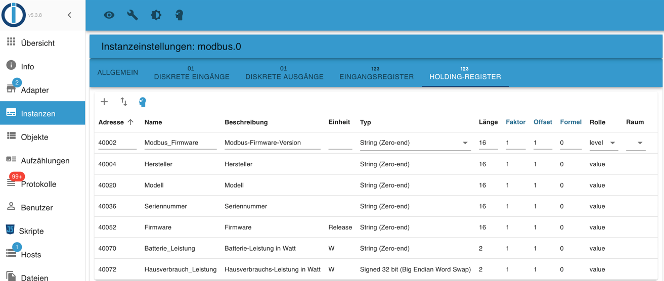
Task: Select the 40020 address cell
Action: pyautogui.click(x=107, y=185)
